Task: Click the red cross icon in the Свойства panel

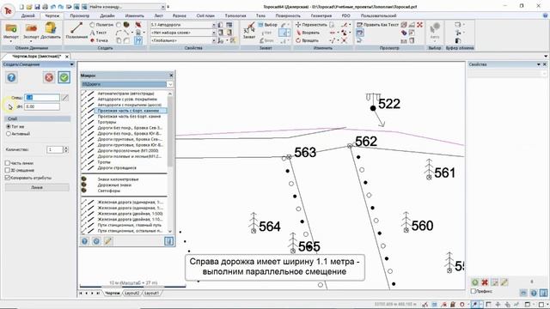Action: (x=485, y=282)
